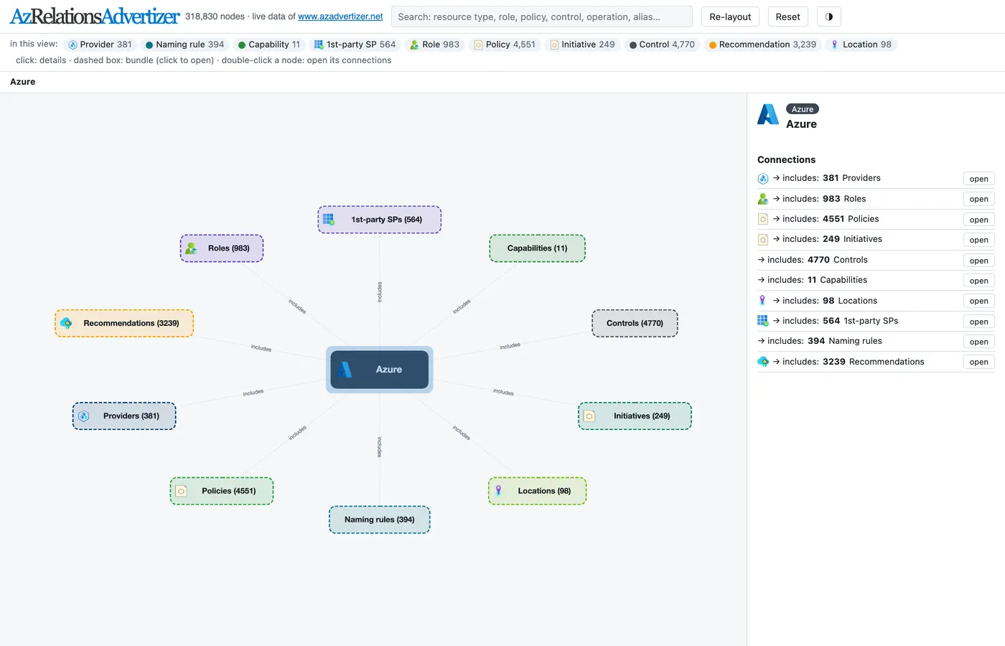The width and height of the screenshot is (1005, 646).
Task: Click Locations pin icon in Connections list
Action: tap(762, 301)
